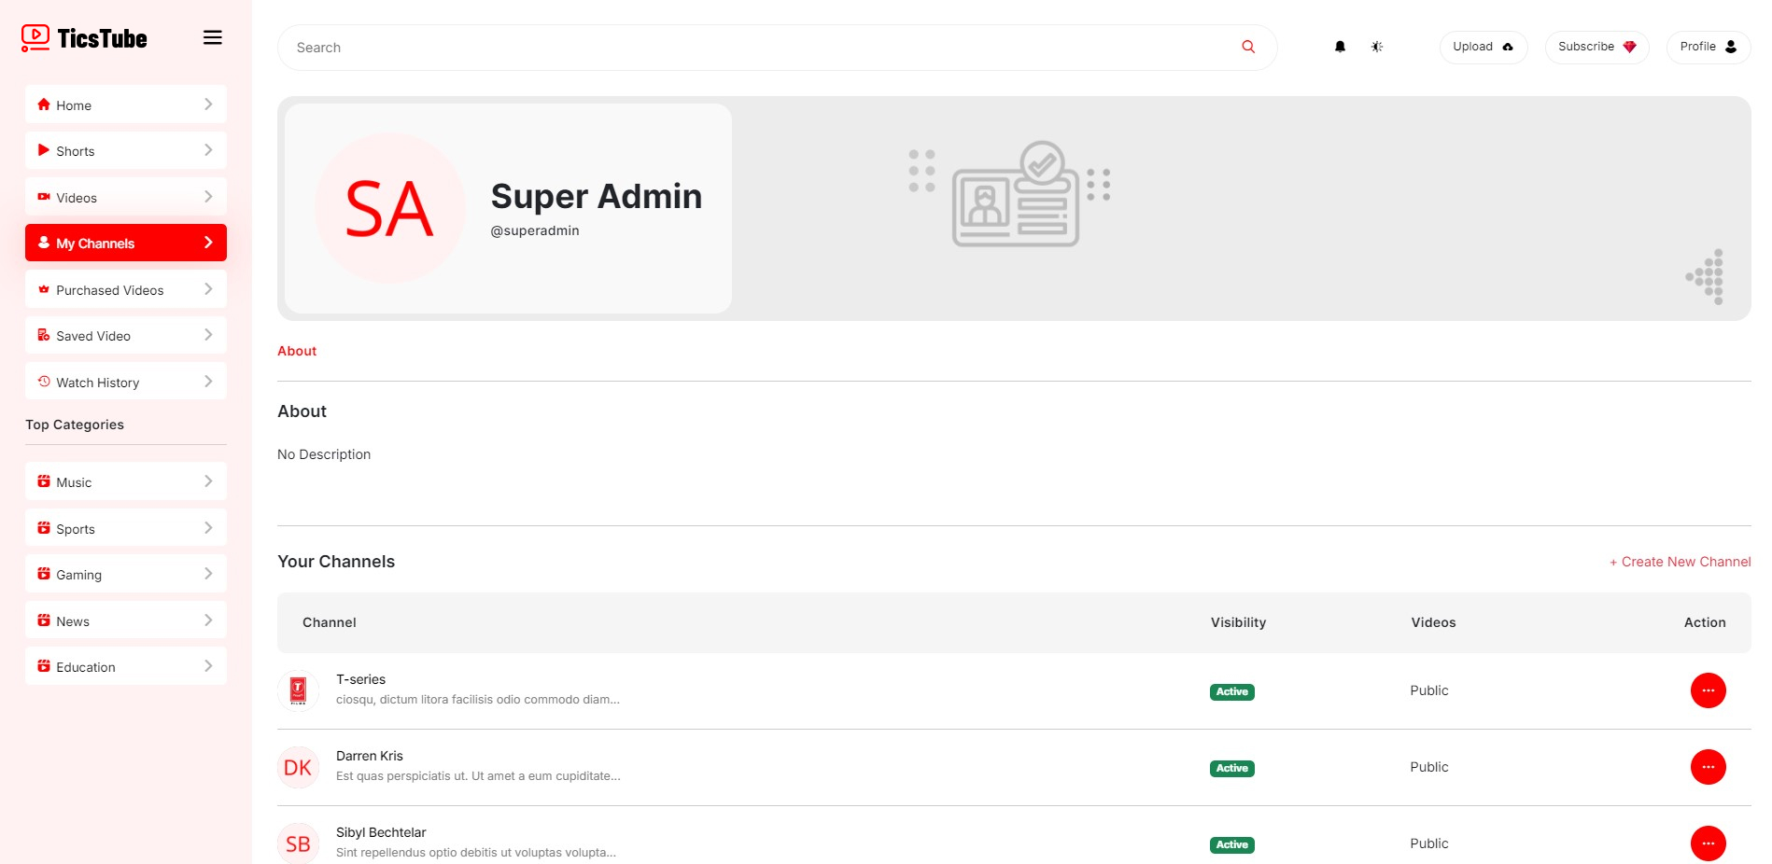Image resolution: width=1772 pixels, height=864 pixels.
Task: Open the notifications bell
Action: 1340,47
